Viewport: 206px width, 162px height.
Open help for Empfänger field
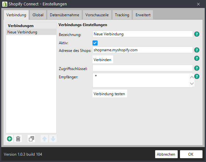(x=197, y=76)
